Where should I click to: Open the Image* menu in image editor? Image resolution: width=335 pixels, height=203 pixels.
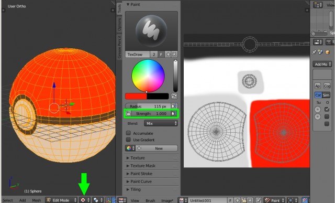[x=167, y=201]
